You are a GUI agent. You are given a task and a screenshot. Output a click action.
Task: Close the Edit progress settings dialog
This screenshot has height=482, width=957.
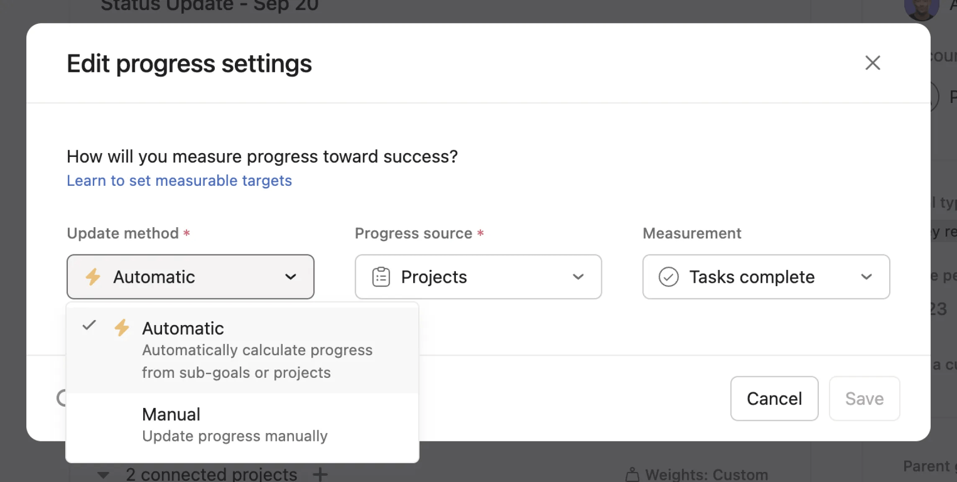click(872, 63)
